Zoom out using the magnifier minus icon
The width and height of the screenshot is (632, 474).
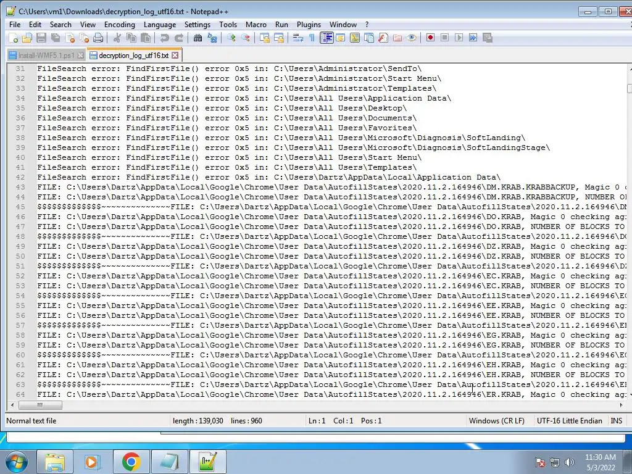click(x=245, y=38)
